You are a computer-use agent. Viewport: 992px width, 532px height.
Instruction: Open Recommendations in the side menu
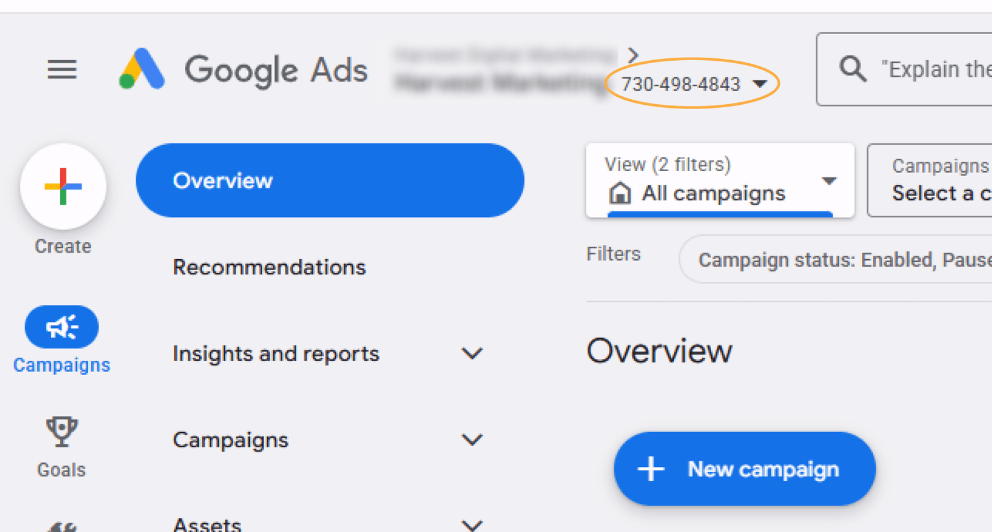coord(269,267)
